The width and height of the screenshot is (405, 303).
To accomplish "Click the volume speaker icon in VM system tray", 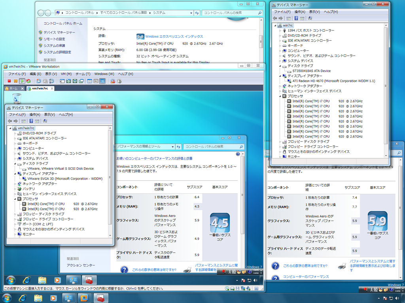I will tap(255, 281).
